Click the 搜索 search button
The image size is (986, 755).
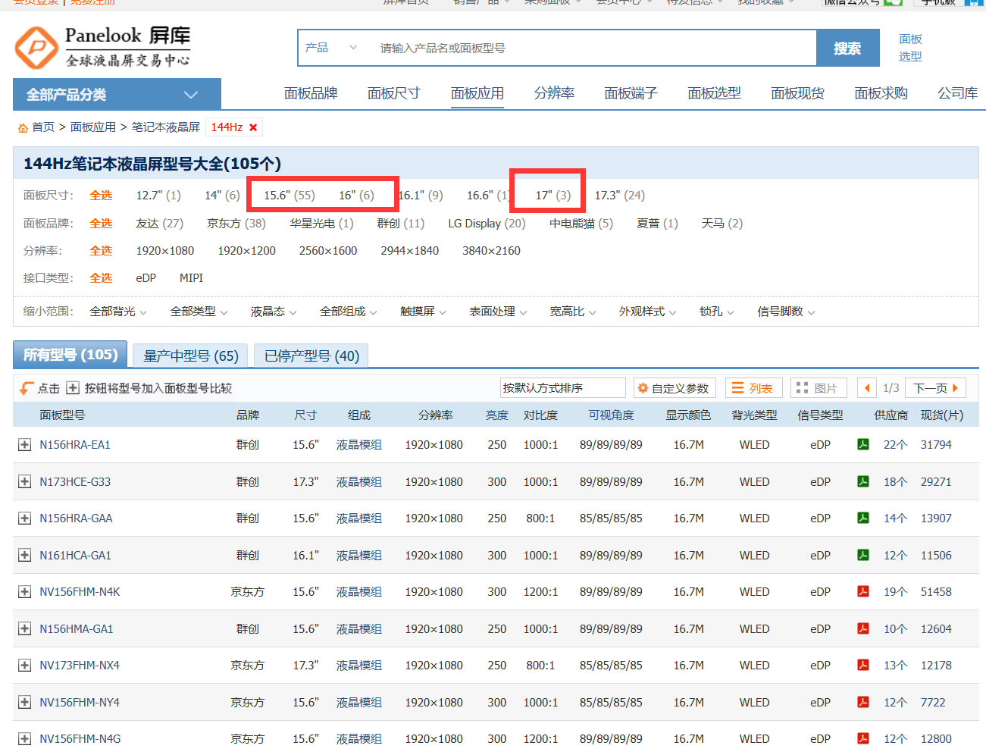848,48
